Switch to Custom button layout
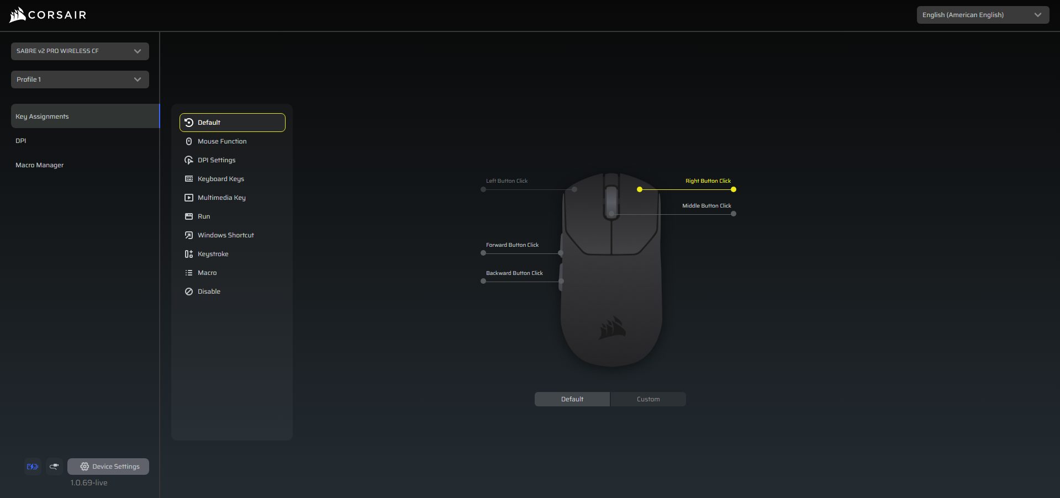The width and height of the screenshot is (1060, 498). [x=648, y=399]
